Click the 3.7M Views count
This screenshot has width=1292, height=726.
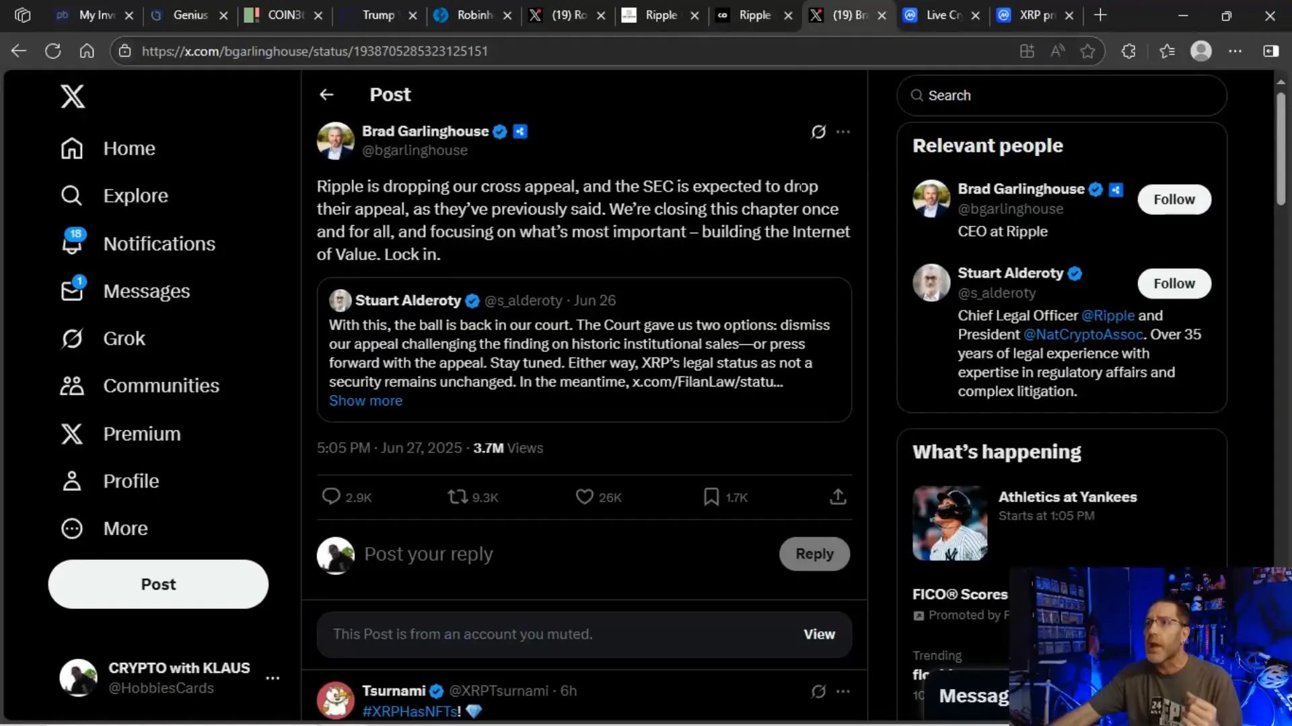[508, 448]
